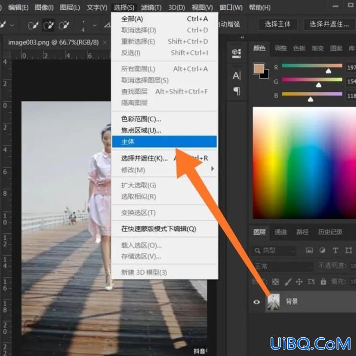Adjust the G color slider handle
The image size is (356, 356).
click(x=319, y=85)
